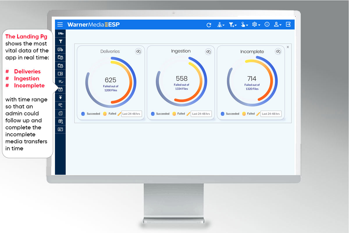Open the calendar icon in sidebar
This screenshot has height=233, width=349.
60,89
